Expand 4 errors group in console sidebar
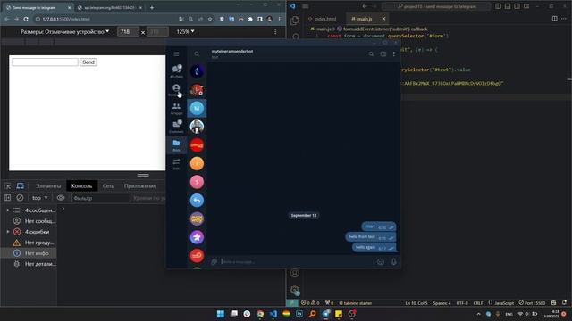Viewport: 572px width, 321px height. click(8, 232)
